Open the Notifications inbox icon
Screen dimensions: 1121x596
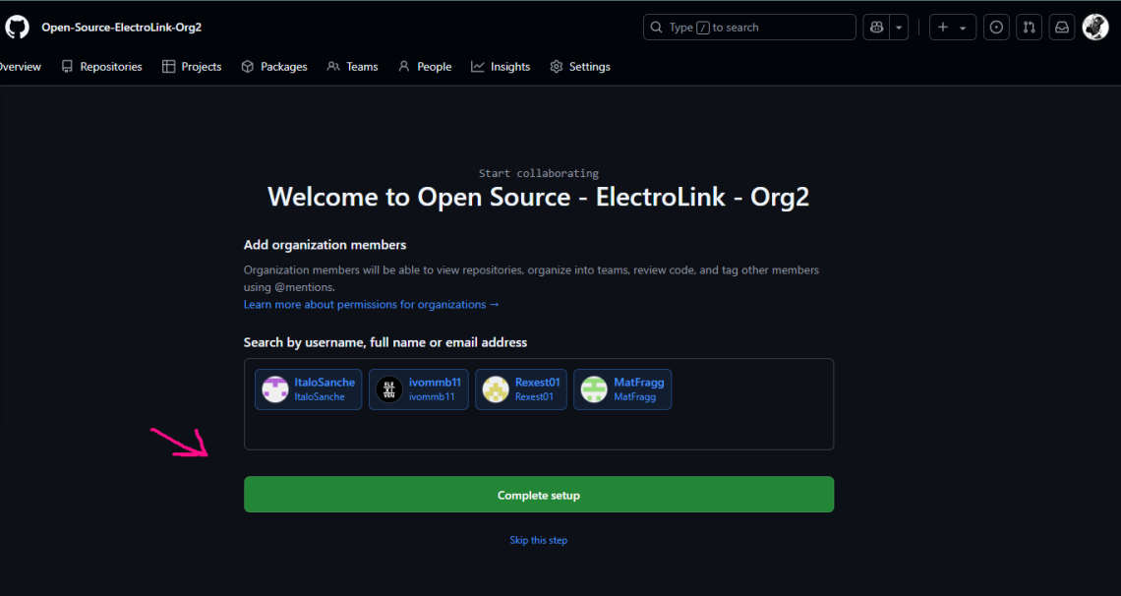[1062, 28]
